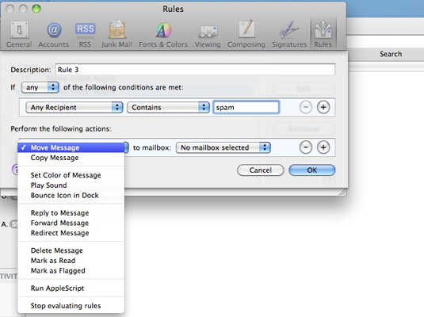Click the spam condition text field
This screenshot has height=317, width=424.
click(x=246, y=107)
